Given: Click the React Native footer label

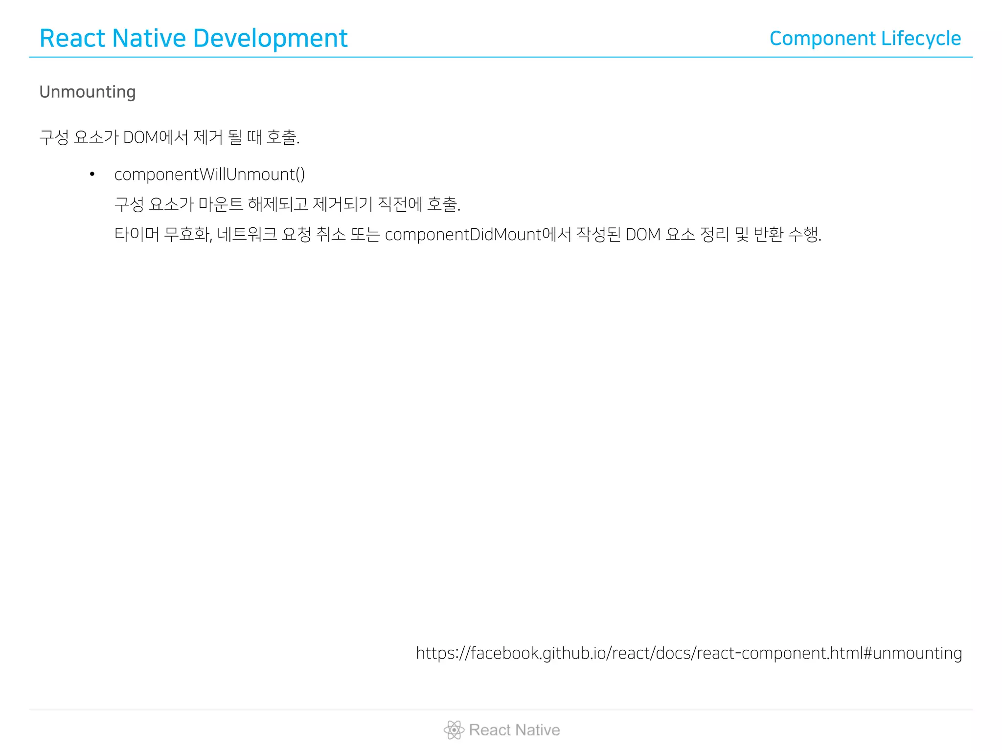Looking at the screenshot, I should tap(514, 730).
